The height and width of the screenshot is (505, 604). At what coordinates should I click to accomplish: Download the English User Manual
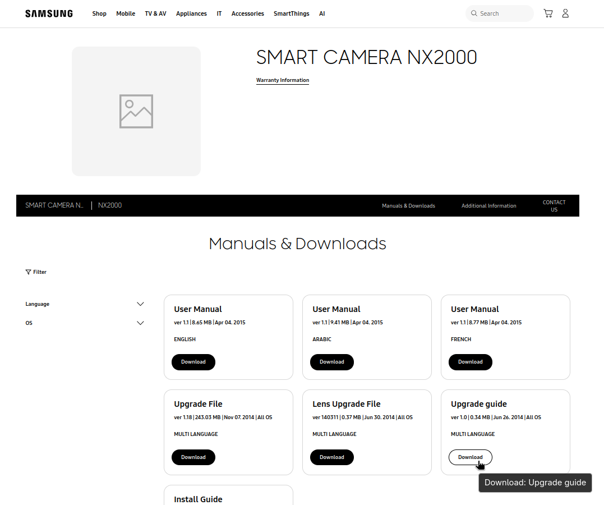pos(193,362)
